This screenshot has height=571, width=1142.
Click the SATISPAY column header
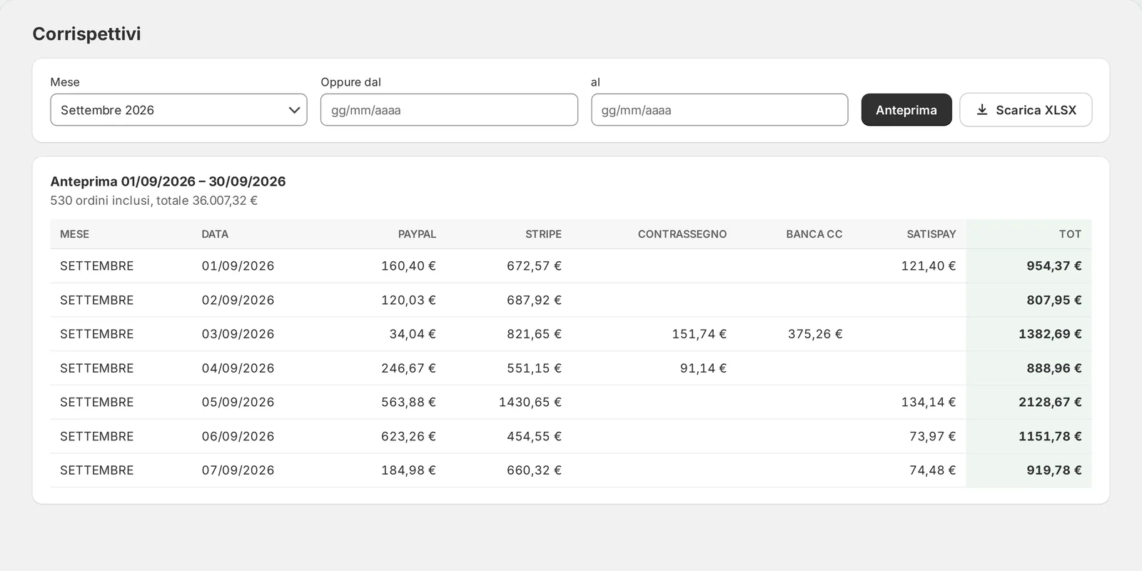[x=931, y=234]
